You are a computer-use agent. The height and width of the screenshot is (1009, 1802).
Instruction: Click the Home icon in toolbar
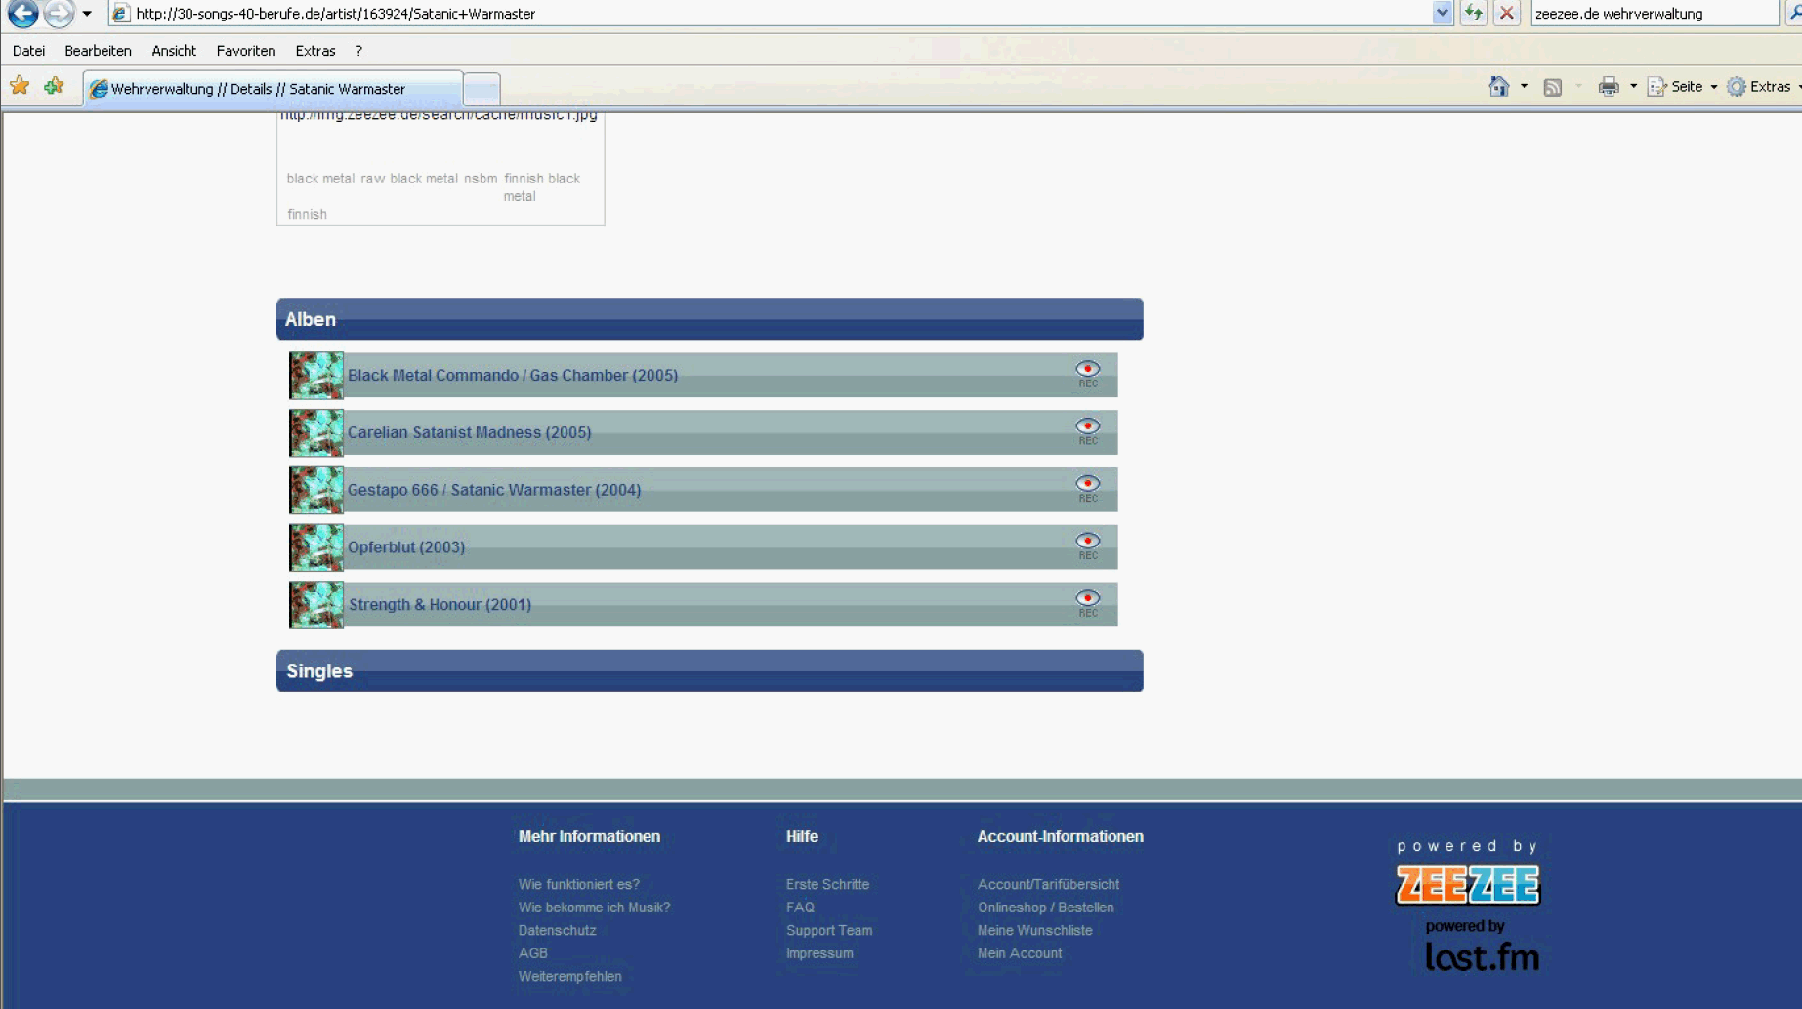(1498, 87)
